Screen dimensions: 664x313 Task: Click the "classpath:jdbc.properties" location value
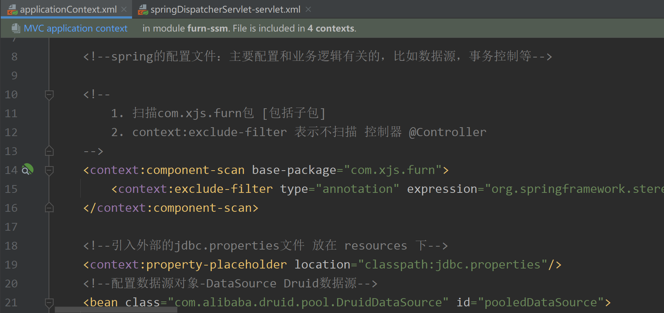click(x=453, y=265)
